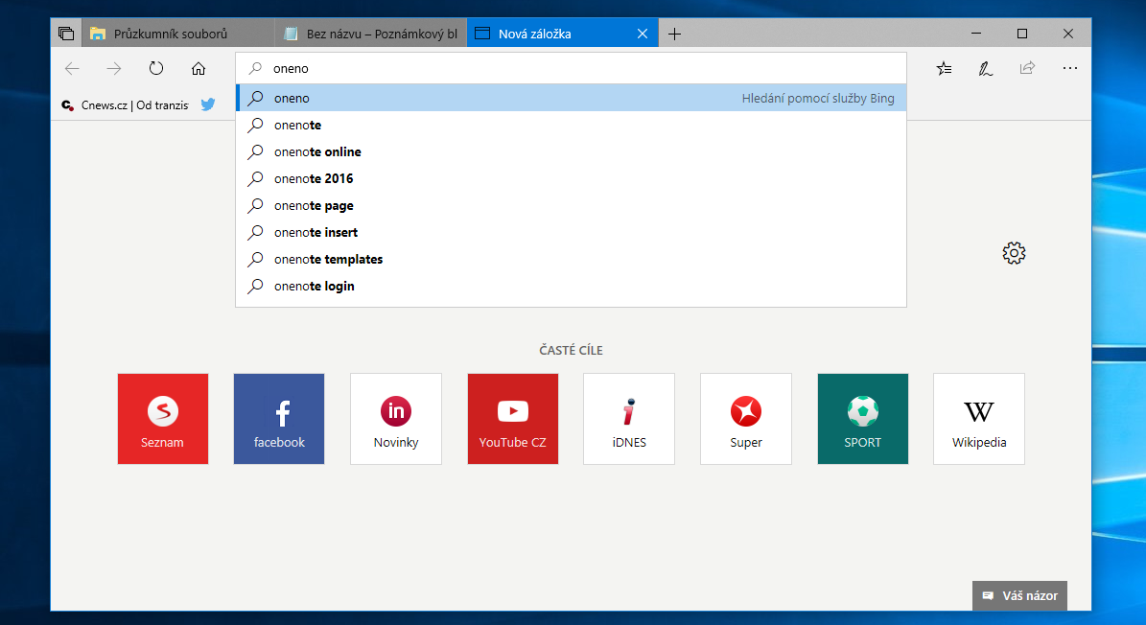Screen dimensions: 1146x625
Task: Choose the onenote login suggestion
Action: 571,287
